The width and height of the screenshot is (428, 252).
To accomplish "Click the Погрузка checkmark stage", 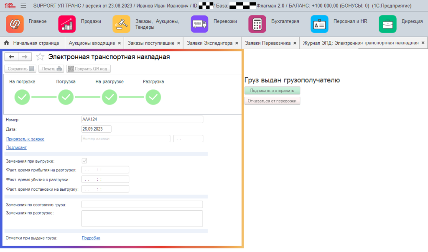I will 66,97.
